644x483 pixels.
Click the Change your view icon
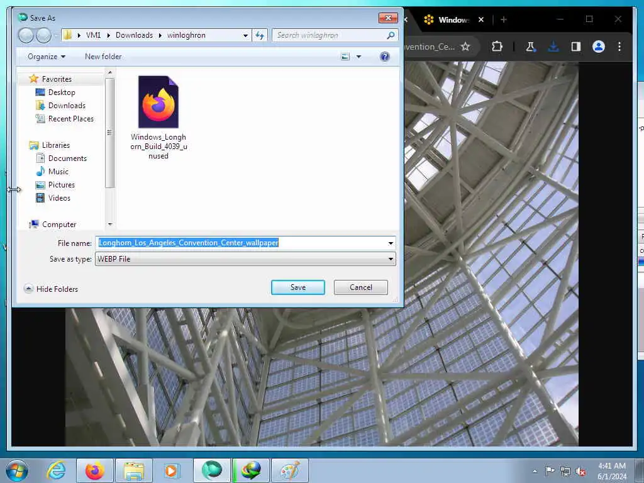click(x=345, y=56)
